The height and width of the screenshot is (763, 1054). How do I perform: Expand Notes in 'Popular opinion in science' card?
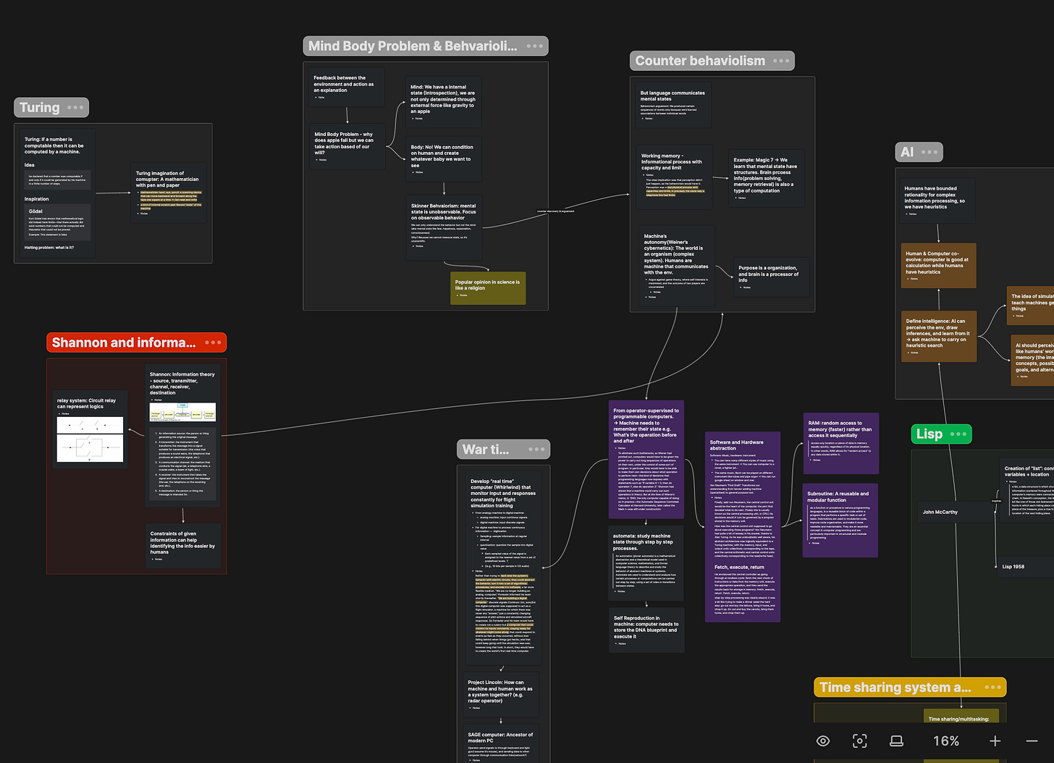point(462,295)
